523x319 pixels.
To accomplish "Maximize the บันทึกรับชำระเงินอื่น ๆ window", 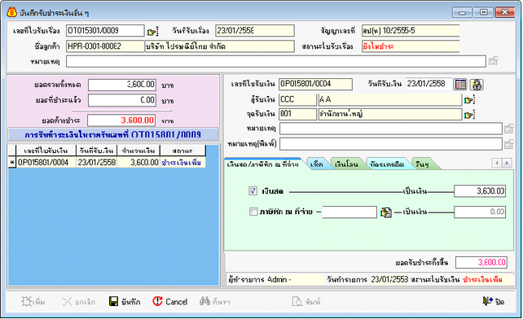I will (483, 12).
